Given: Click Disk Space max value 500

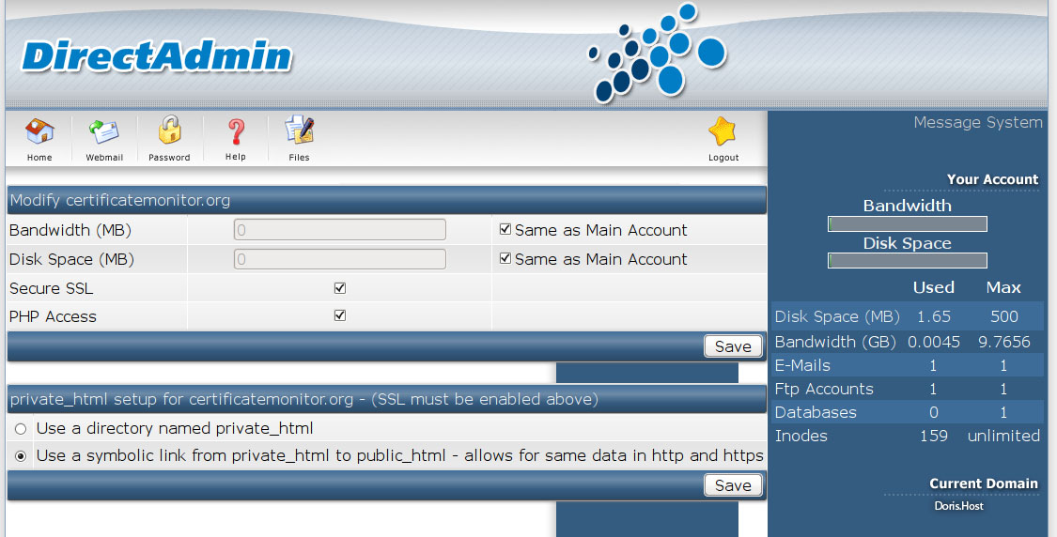Looking at the screenshot, I should tap(1003, 316).
